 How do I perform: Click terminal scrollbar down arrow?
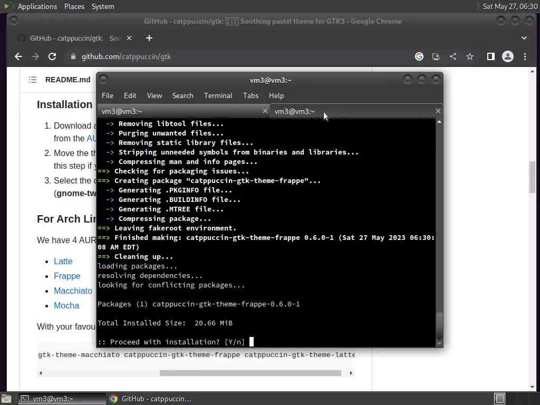(439, 343)
